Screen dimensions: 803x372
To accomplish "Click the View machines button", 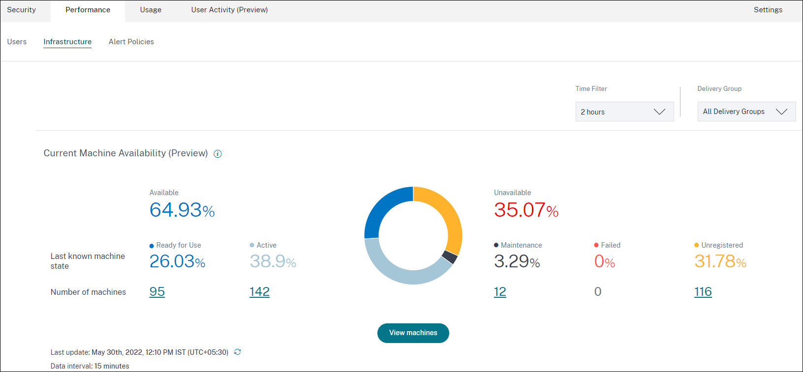I will coord(413,333).
